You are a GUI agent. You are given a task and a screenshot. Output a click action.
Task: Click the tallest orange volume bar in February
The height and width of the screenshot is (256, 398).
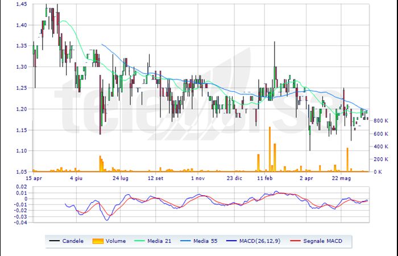[270, 149]
